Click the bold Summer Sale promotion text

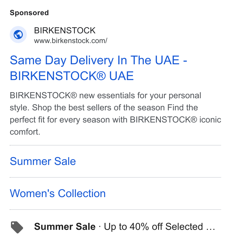65,227
